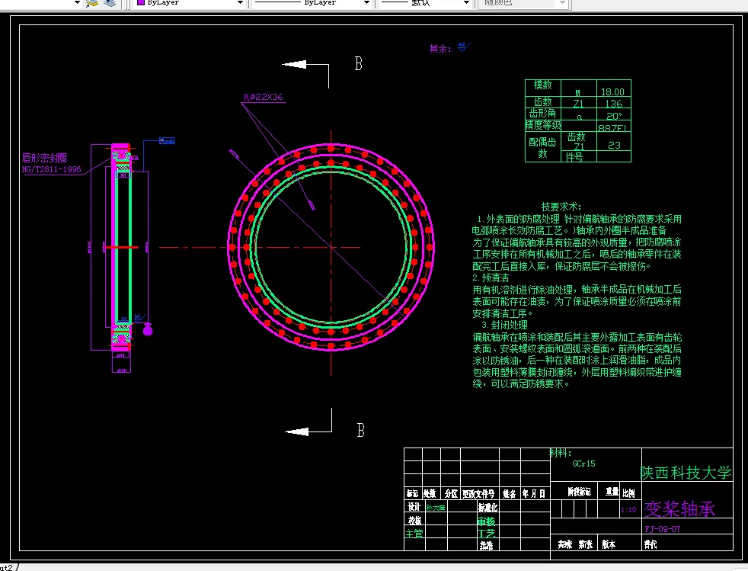Select the 孔ø22X36 hole annotation
This screenshot has width=748, height=571.
pyautogui.click(x=263, y=97)
